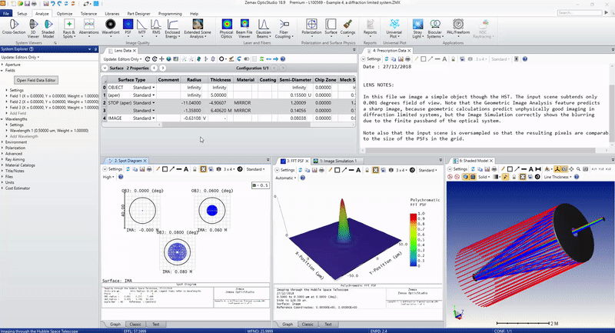Open the Universal Plot tool
Image resolution: width=615 pixels, height=333 pixels.
(394, 28)
